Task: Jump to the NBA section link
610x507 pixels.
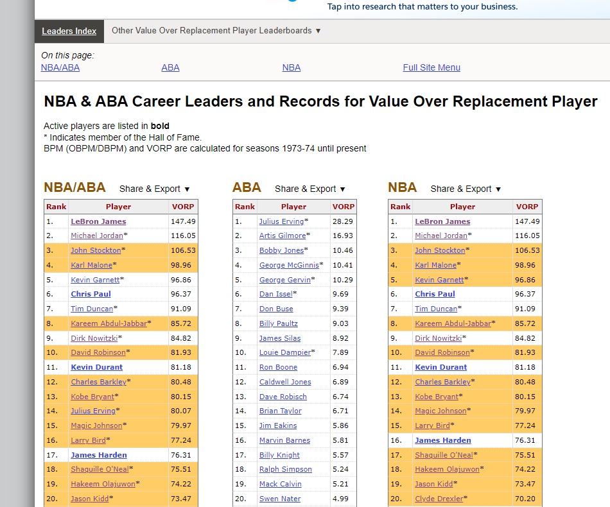Action: [x=292, y=67]
